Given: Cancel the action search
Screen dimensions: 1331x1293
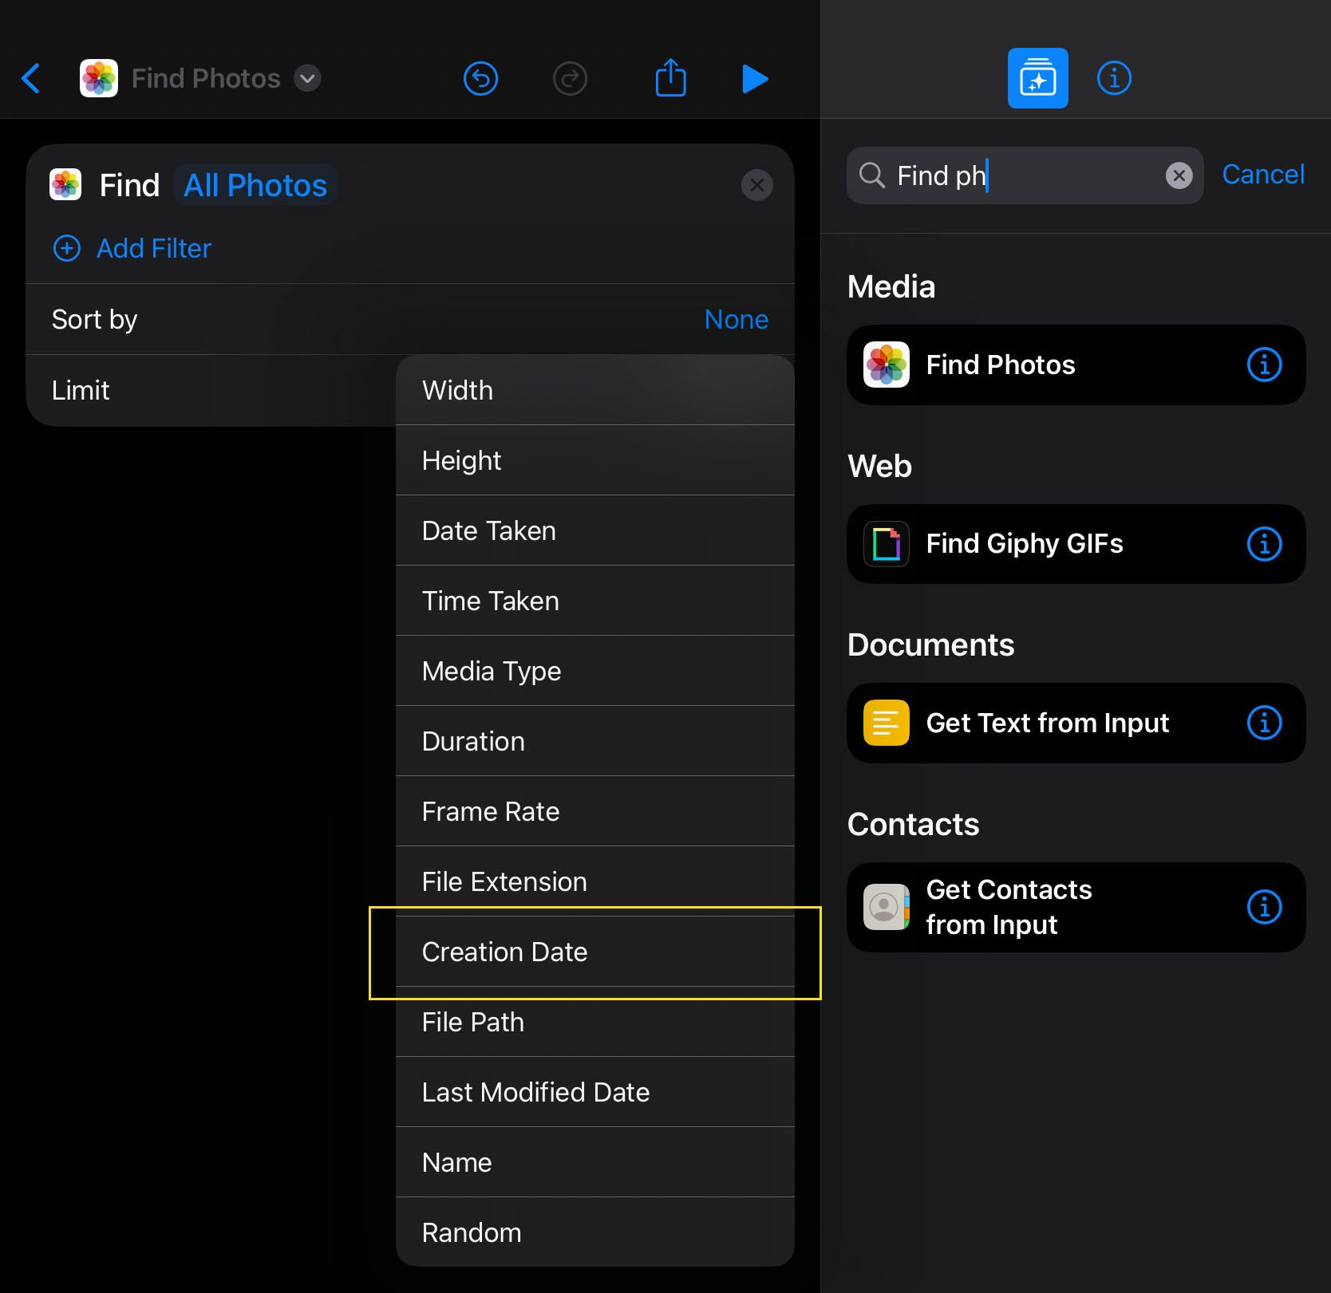Looking at the screenshot, I should point(1263,175).
